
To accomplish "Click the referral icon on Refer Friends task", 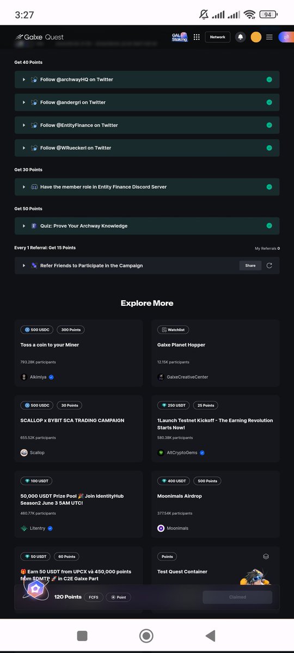I will click(x=34, y=266).
